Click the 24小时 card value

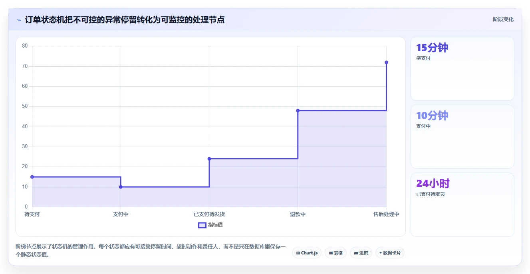[x=433, y=183]
